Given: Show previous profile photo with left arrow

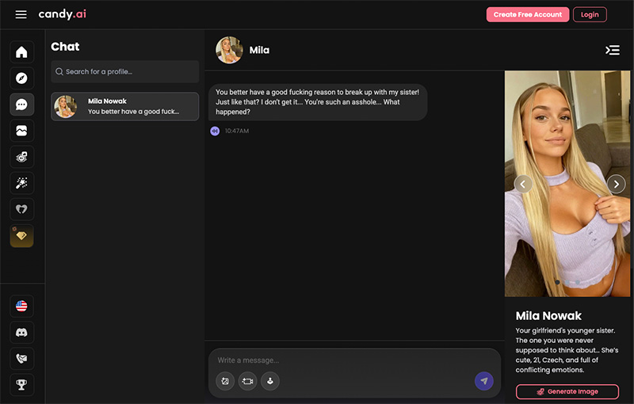Looking at the screenshot, I should (x=523, y=184).
